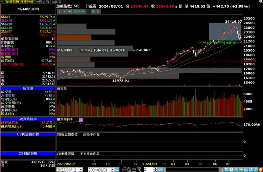Open the wrench settings icon
263x172 pixels.
[x=256, y=170]
